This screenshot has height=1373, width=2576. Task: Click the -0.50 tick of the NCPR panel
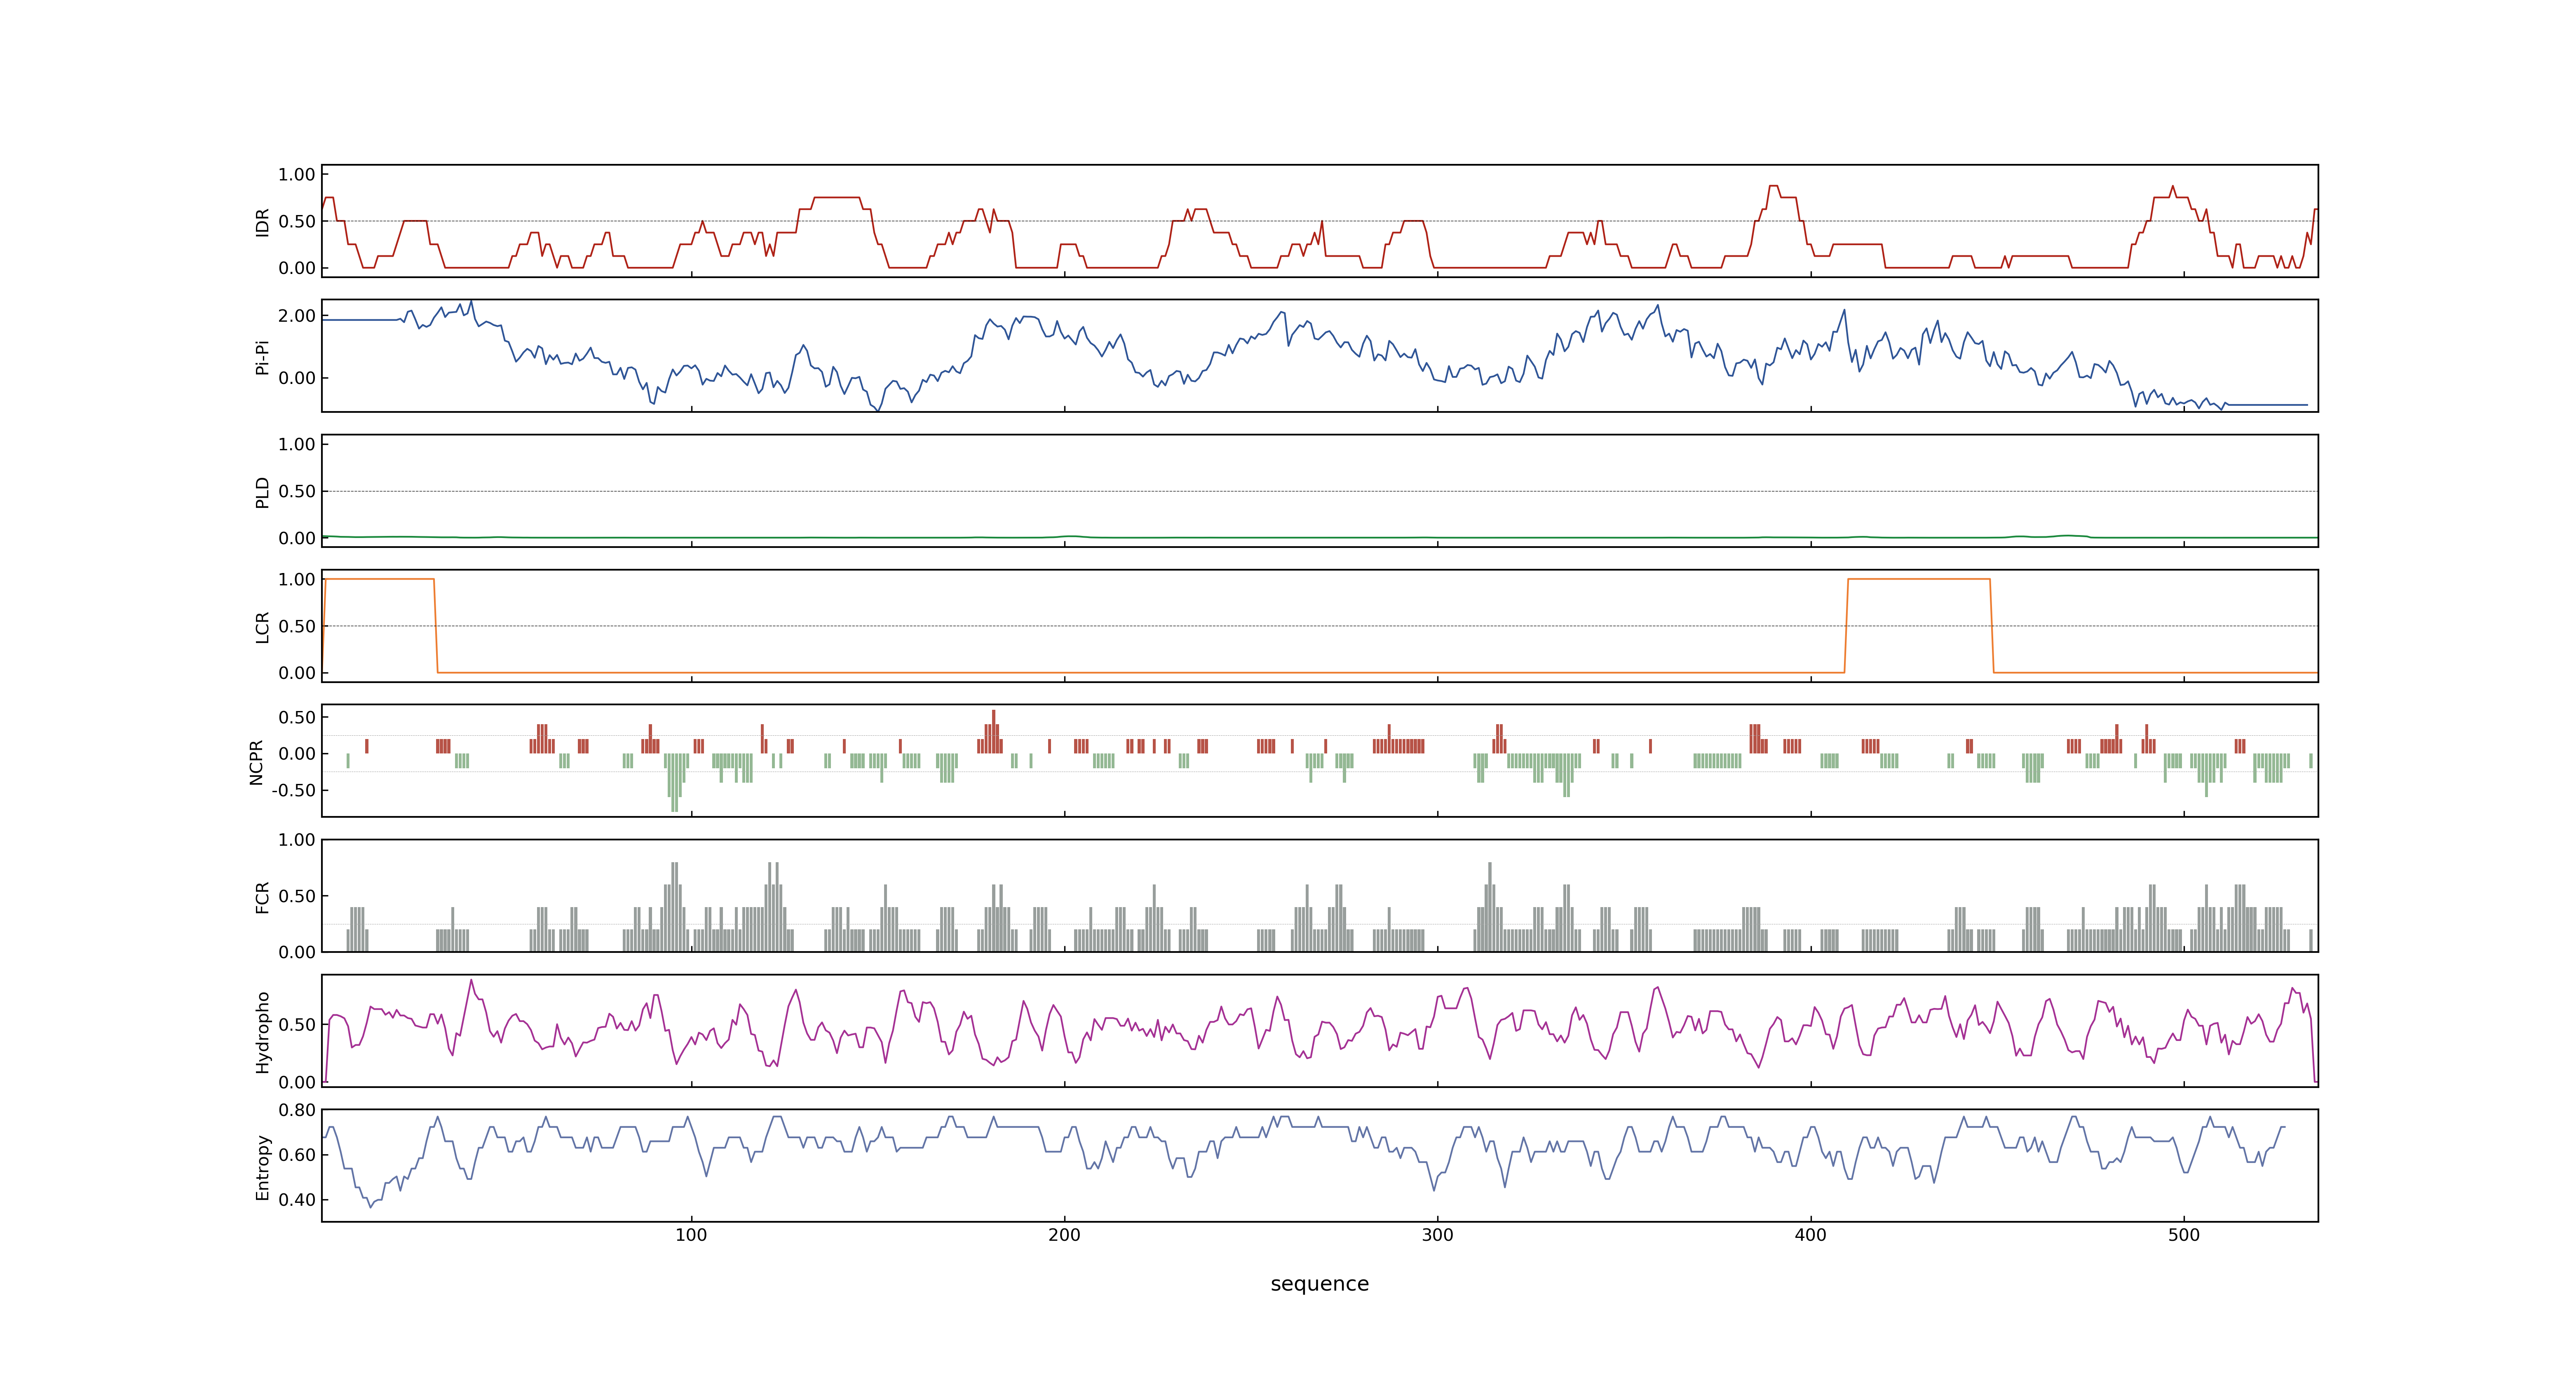pyautogui.click(x=293, y=791)
